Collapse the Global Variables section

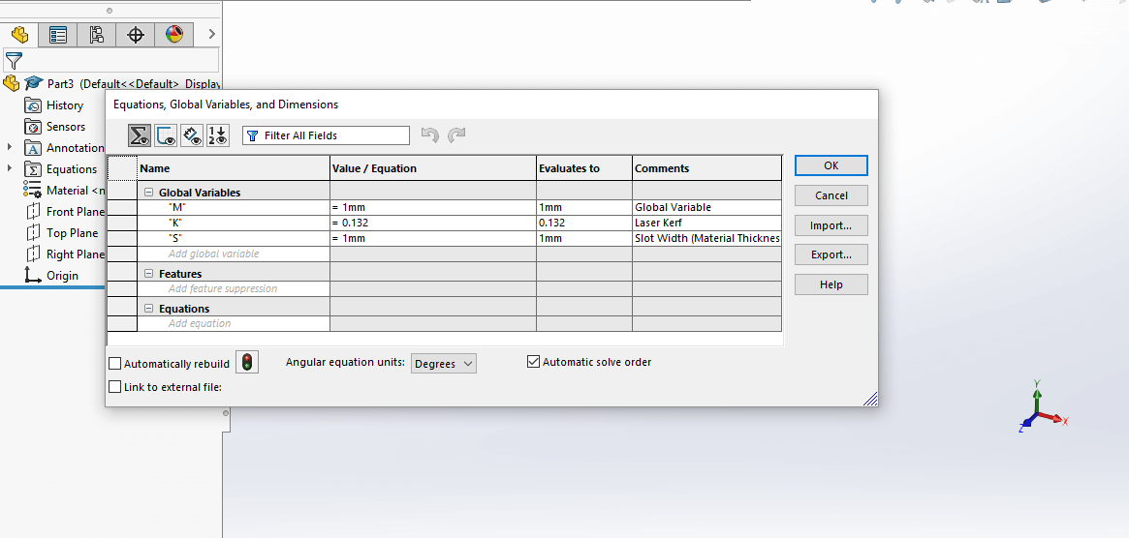(x=149, y=193)
